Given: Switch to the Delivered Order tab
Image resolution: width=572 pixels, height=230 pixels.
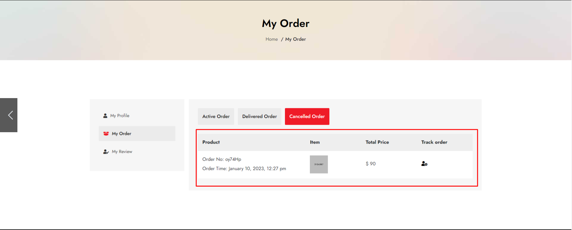Looking at the screenshot, I should pyautogui.click(x=259, y=116).
